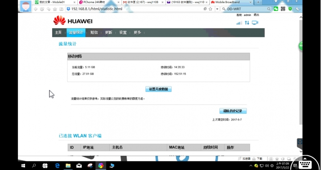The image size is (321, 170).
Task: Select the 流量统计 statistics tab
Action: click(x=76, y=33)
